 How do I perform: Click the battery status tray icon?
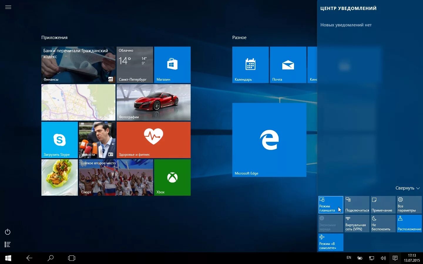[360, 258]
